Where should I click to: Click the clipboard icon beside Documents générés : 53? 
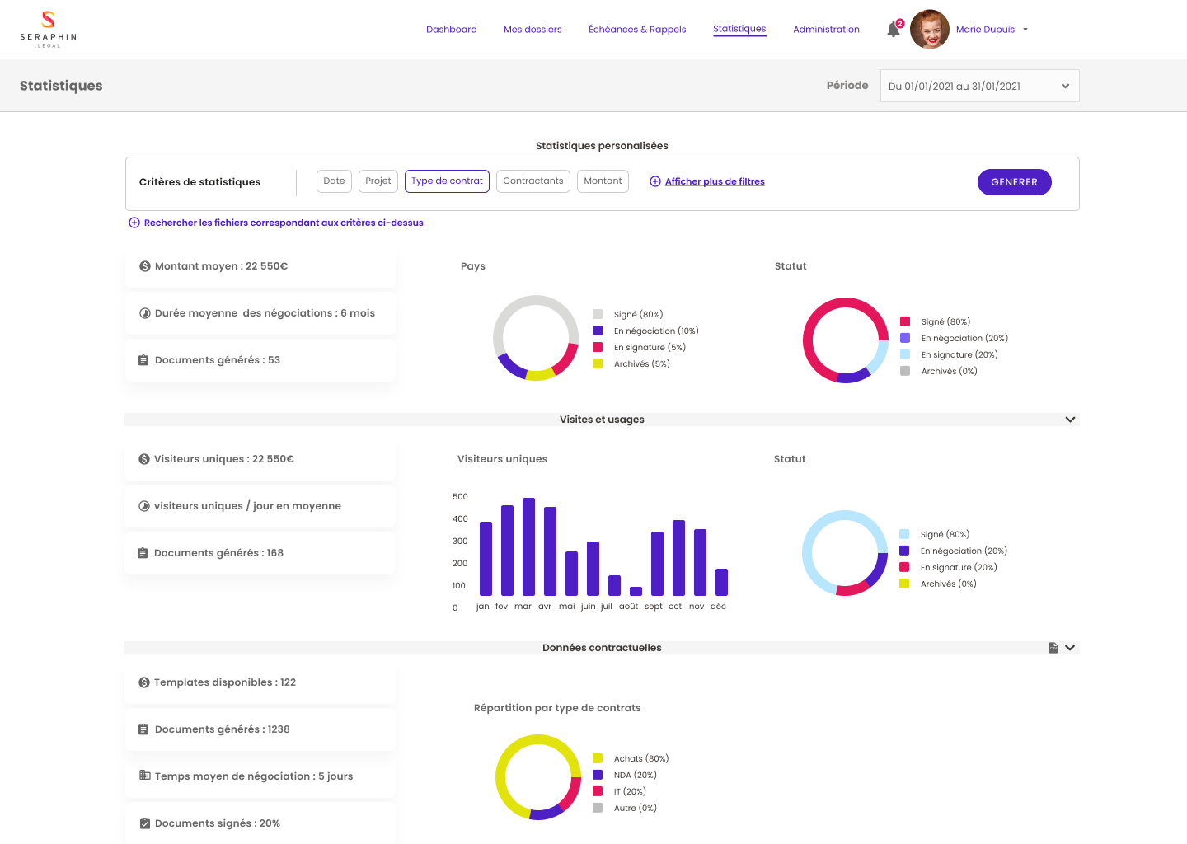(x=144, y=359)
